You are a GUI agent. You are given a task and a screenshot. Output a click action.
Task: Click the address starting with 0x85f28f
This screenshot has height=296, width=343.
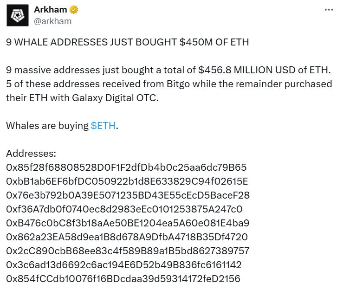[x=126, y=167]
